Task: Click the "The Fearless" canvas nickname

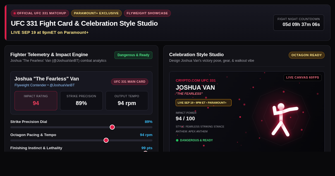Action: coord(189,94)
